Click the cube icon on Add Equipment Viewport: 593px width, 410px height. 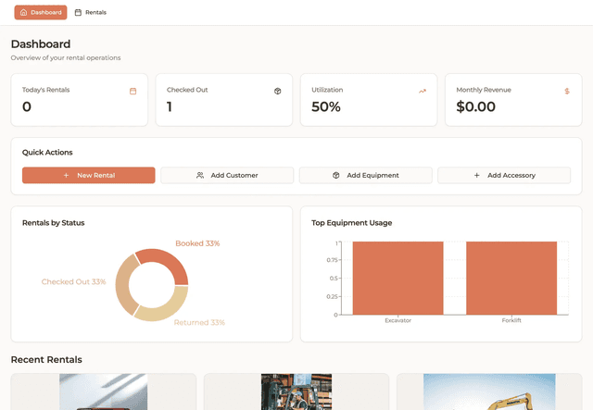click(335, 175)
